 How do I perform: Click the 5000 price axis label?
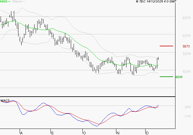pos(187,71)
